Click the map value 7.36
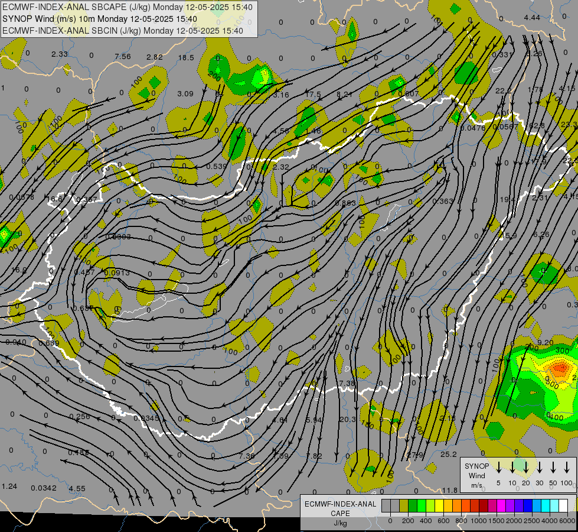 (247, 456)
